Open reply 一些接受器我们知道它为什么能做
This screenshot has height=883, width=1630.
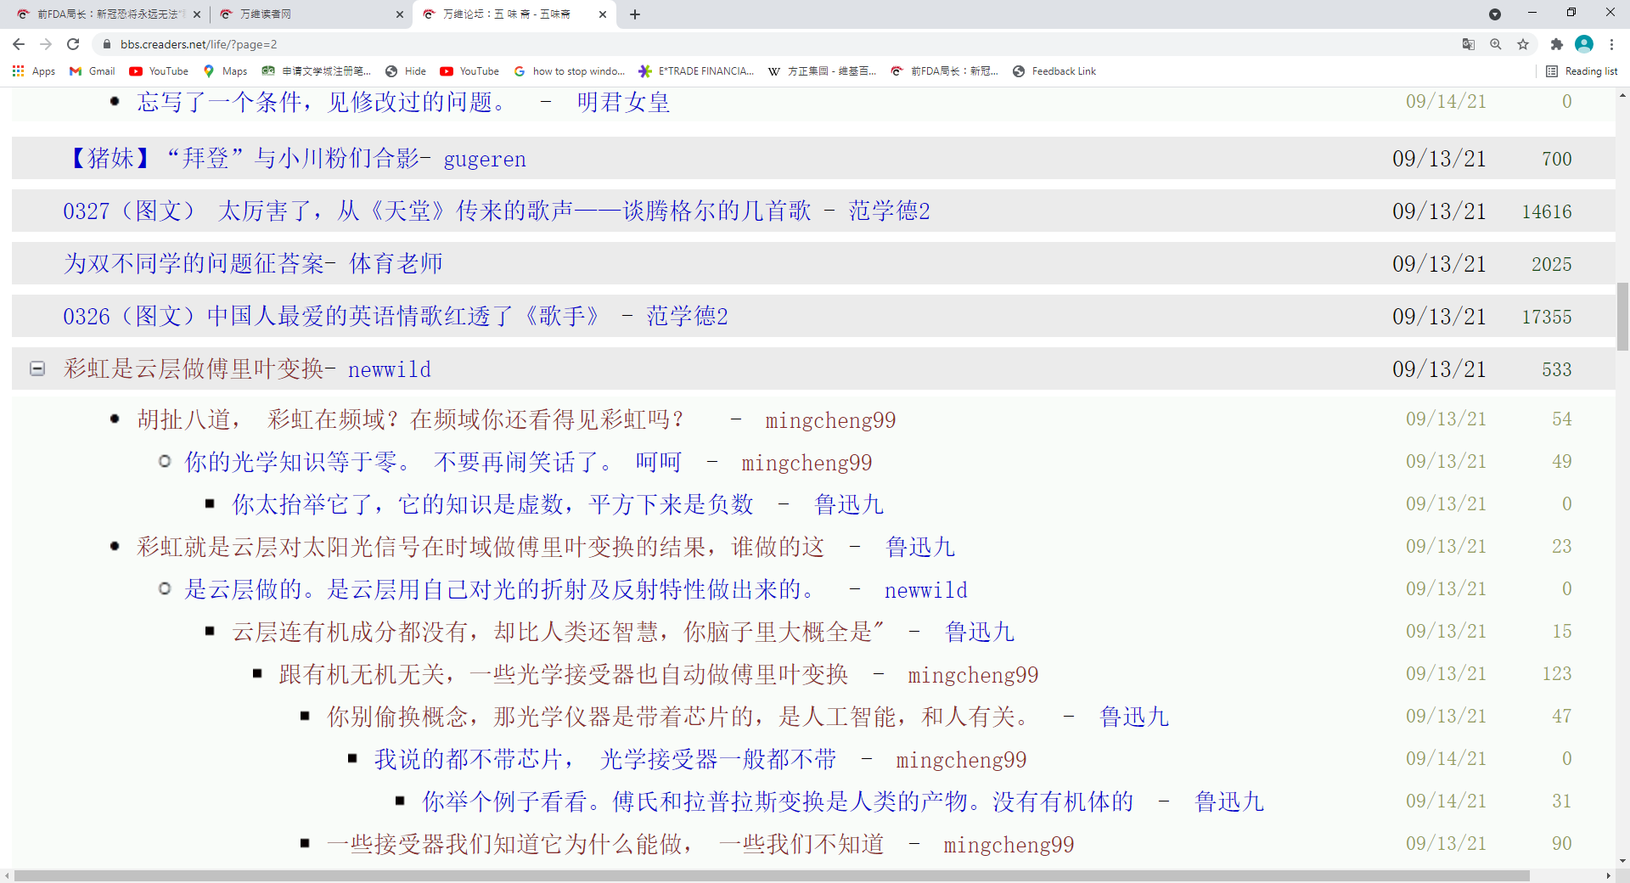[605, 845]
